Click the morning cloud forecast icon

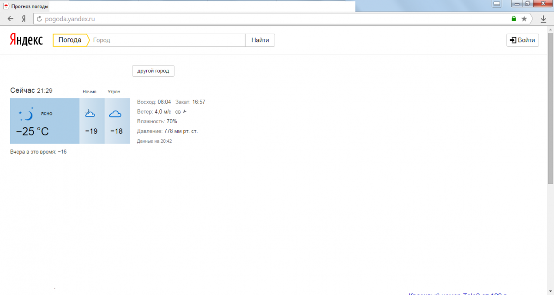pyautogui.click(x=115, y=114)
